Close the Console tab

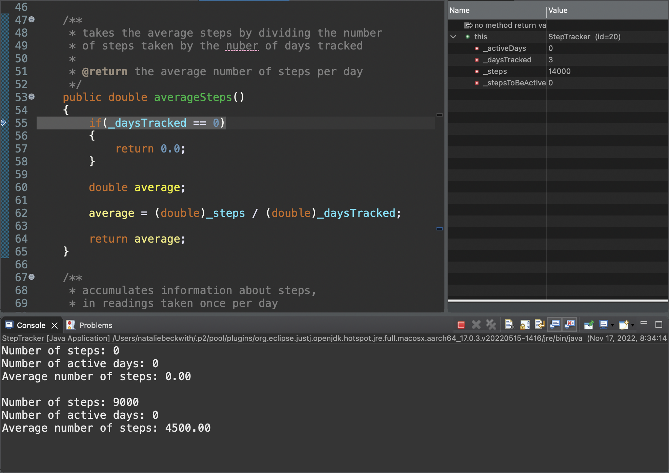(55, 325)
